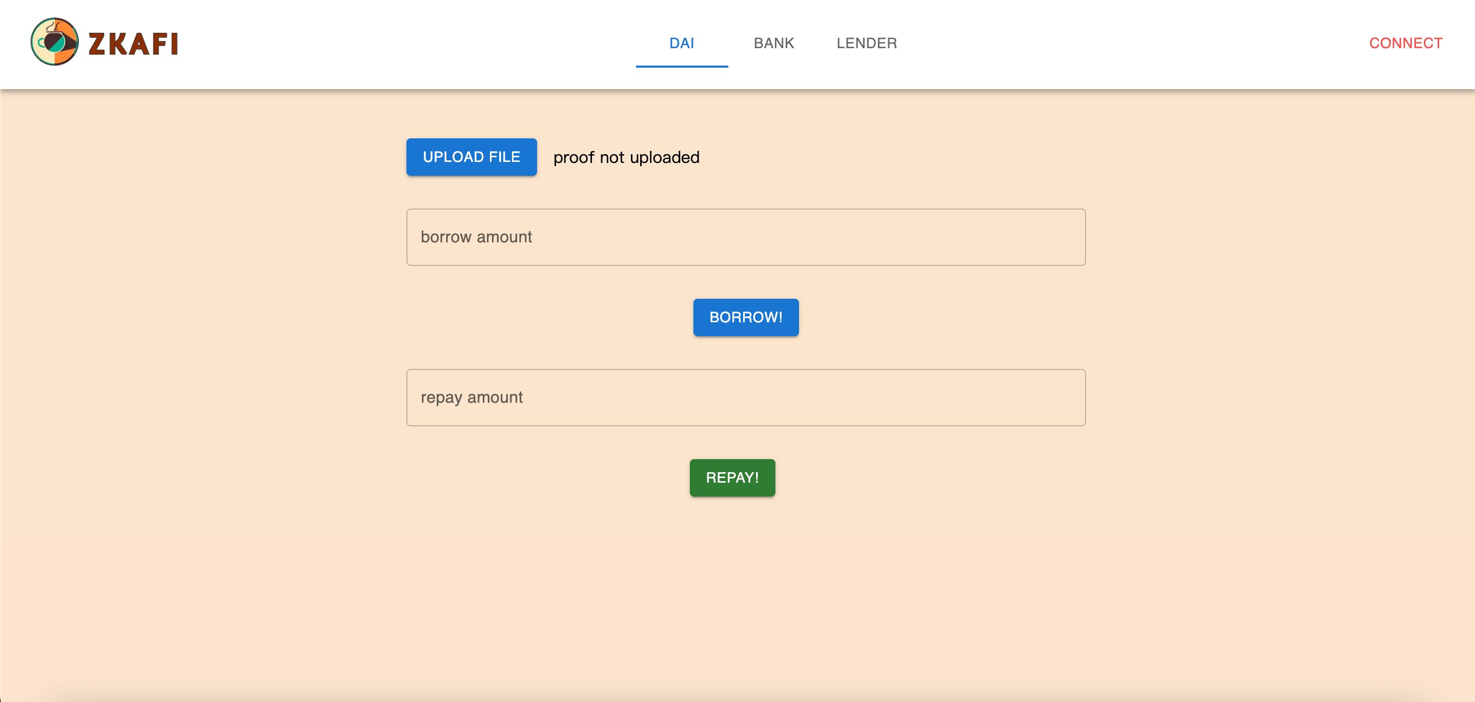The width and height of the screenshot is (1475, 702).
Task: Click the borrow amount input field
Action: coord(745,237)
